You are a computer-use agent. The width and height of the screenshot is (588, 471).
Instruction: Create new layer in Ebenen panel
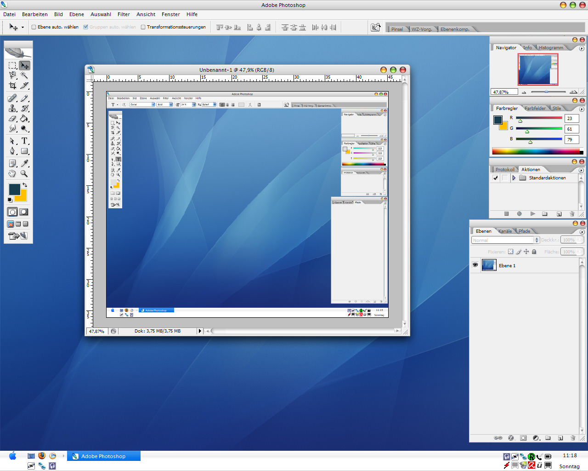click(560, 438)
